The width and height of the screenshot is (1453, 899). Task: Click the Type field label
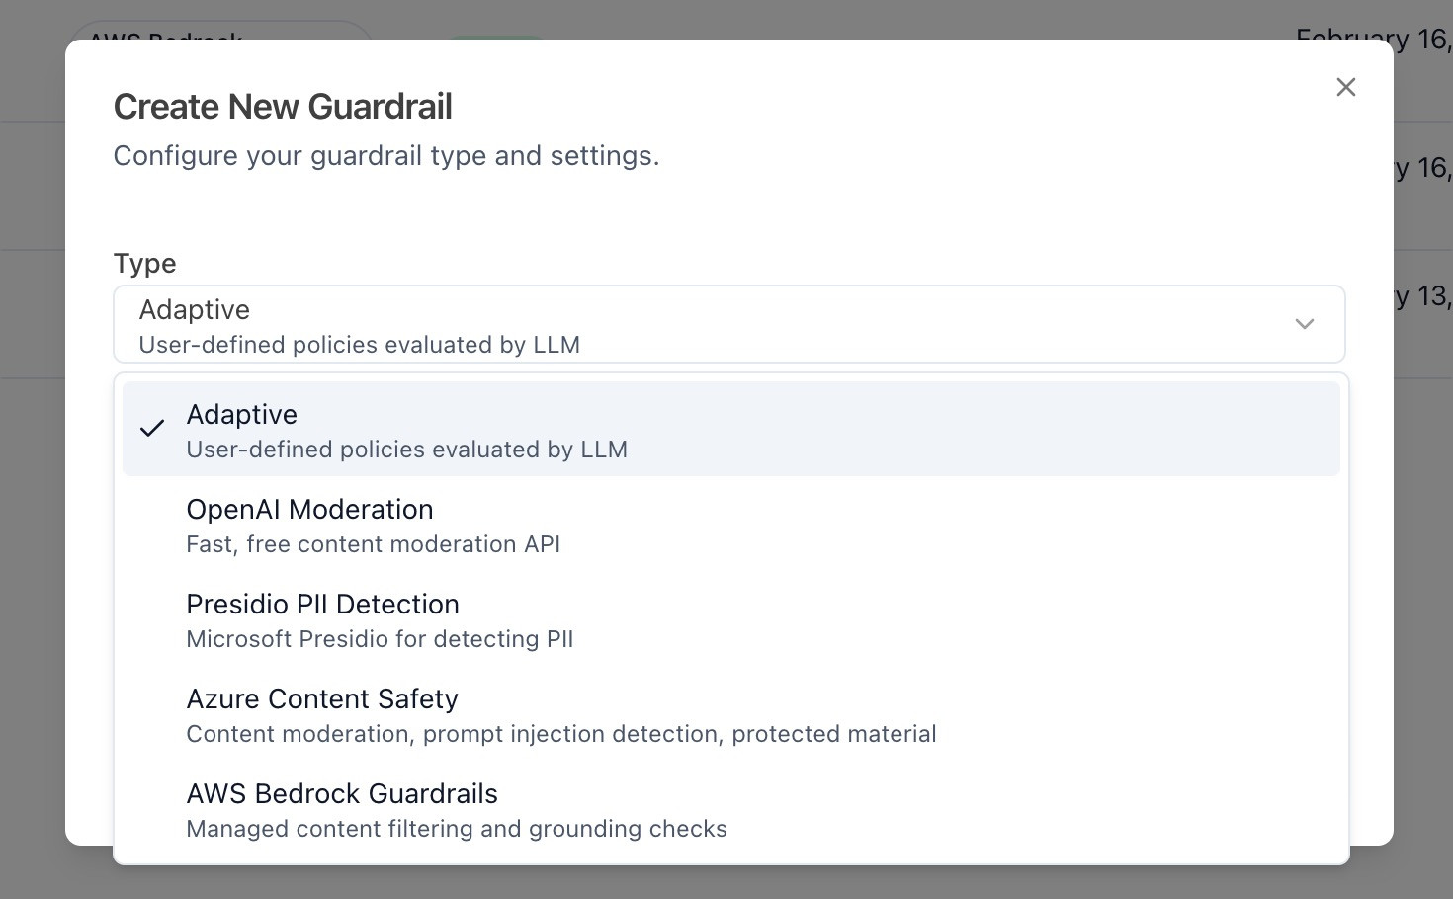(x=144, y=263)
